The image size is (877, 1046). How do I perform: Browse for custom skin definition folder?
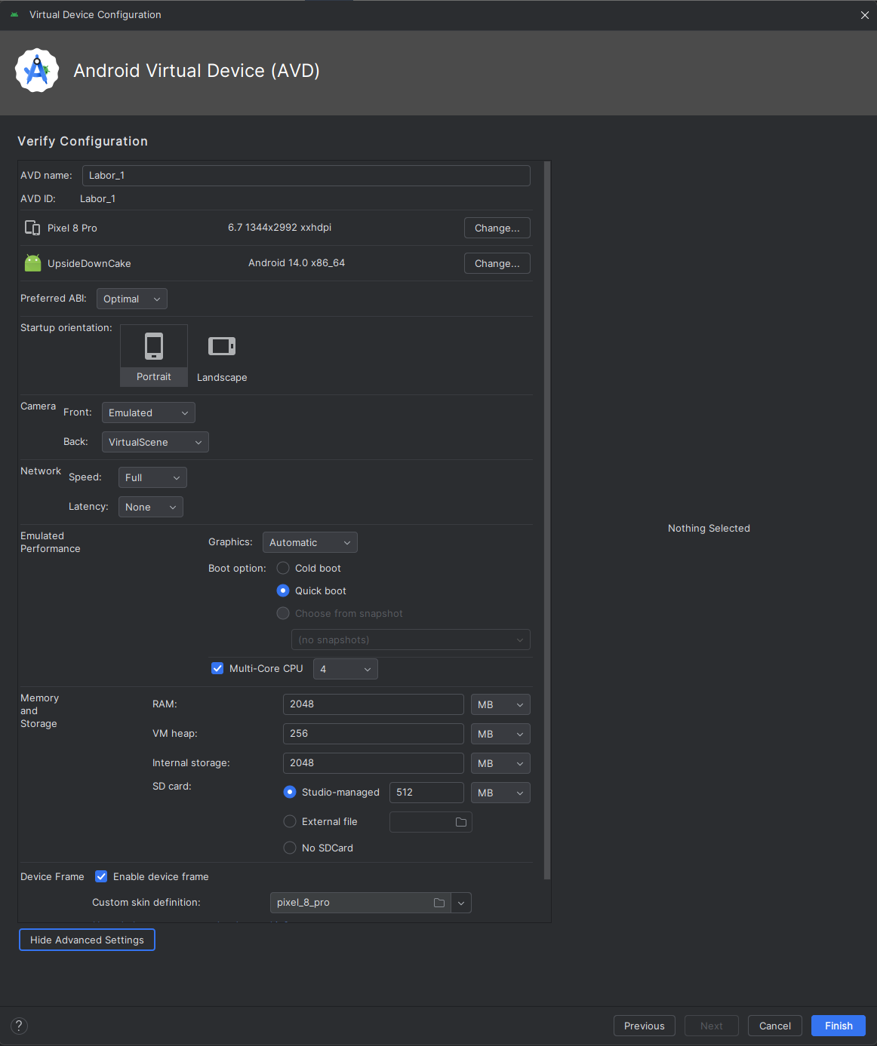[439, 903]
